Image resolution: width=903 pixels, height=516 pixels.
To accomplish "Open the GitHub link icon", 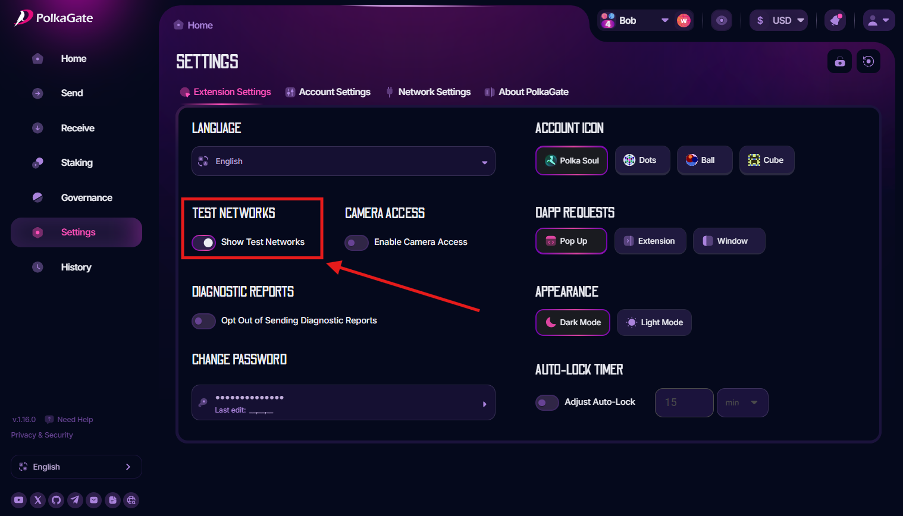I will tap(57, 500).
